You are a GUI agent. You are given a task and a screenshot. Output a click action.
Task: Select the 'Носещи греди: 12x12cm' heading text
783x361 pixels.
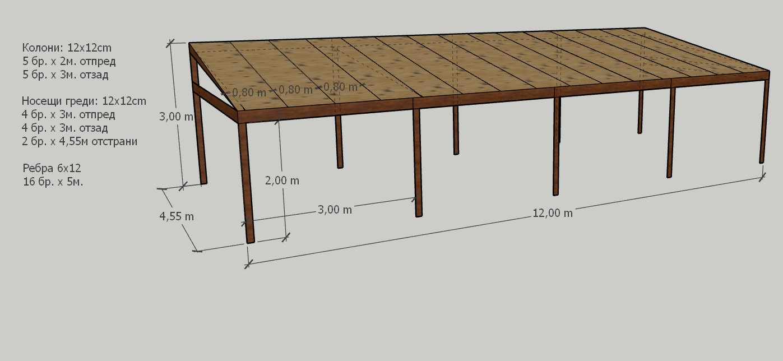tap(84, 101)
